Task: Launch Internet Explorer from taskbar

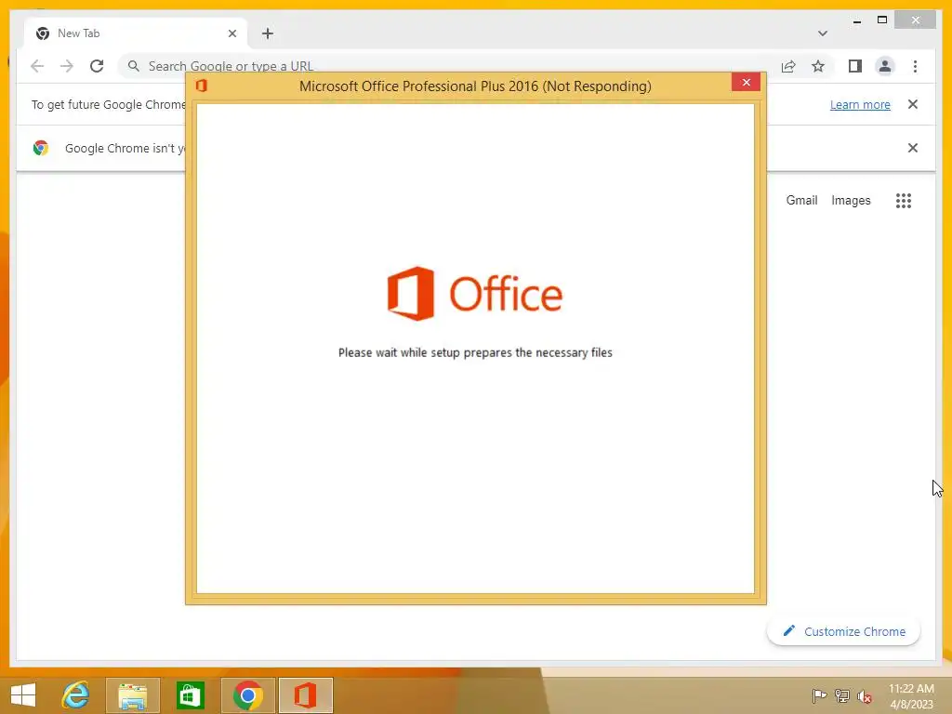Action: 75,695
